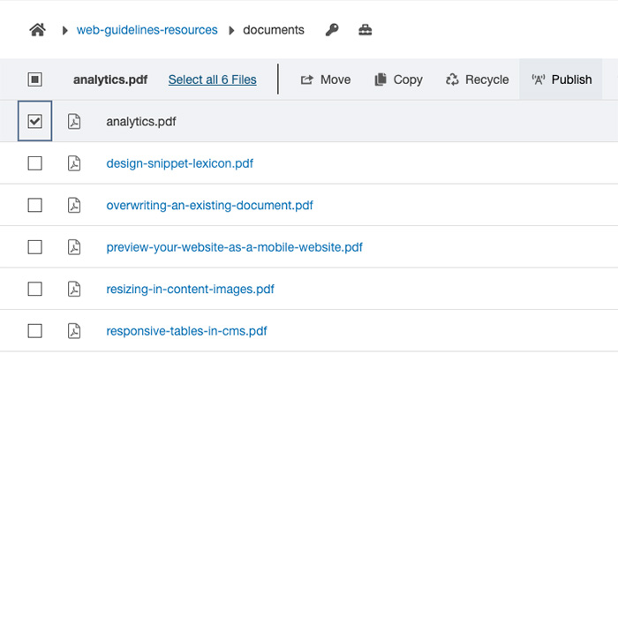Viewport: 618px width, 618px height.
Task: Click PDF icon for overwriting-an-existing-document.pdf
Action: point(74,206)
